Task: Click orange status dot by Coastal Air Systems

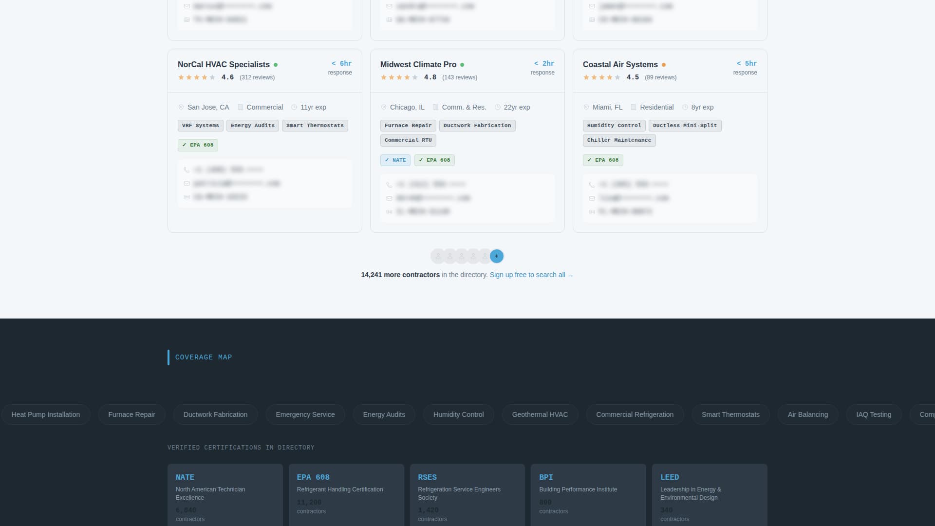Action: (x=664, y=65)
